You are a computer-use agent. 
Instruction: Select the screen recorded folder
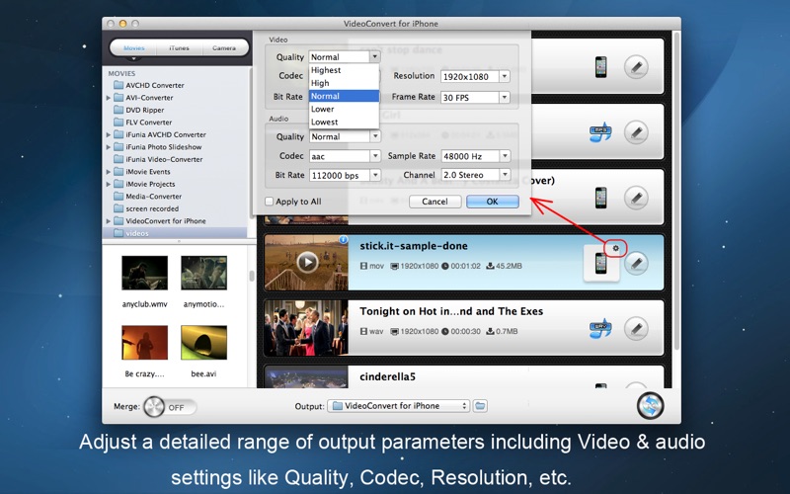(x=146, y=208)
